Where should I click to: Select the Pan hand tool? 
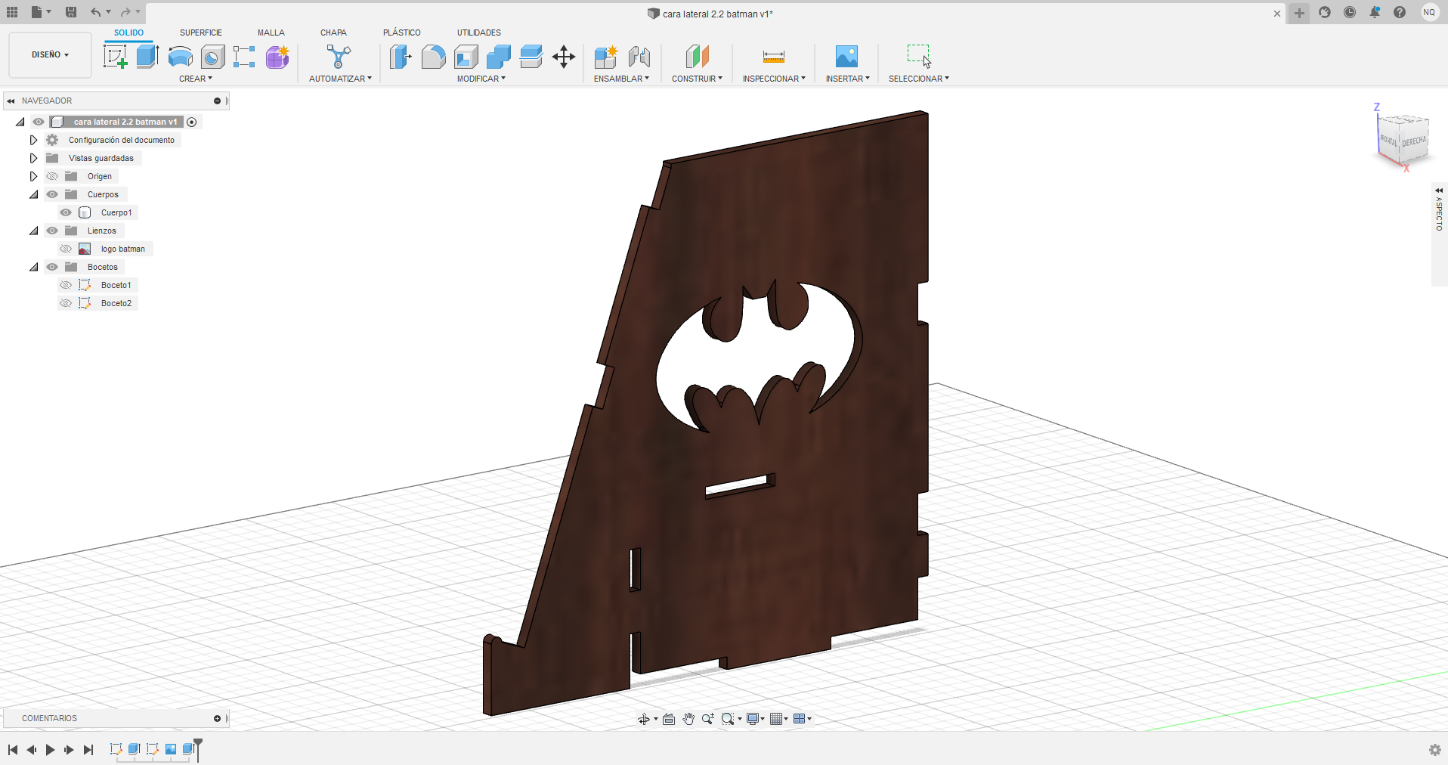click(x=688, y=719)
